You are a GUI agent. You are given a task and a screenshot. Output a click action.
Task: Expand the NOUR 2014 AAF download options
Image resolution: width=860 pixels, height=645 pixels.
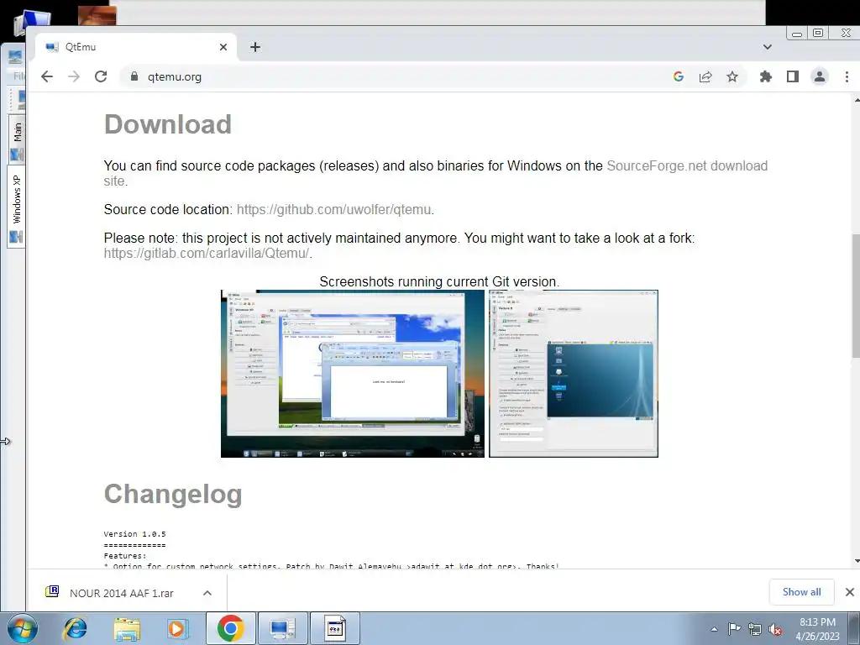[x=207, y=593]
